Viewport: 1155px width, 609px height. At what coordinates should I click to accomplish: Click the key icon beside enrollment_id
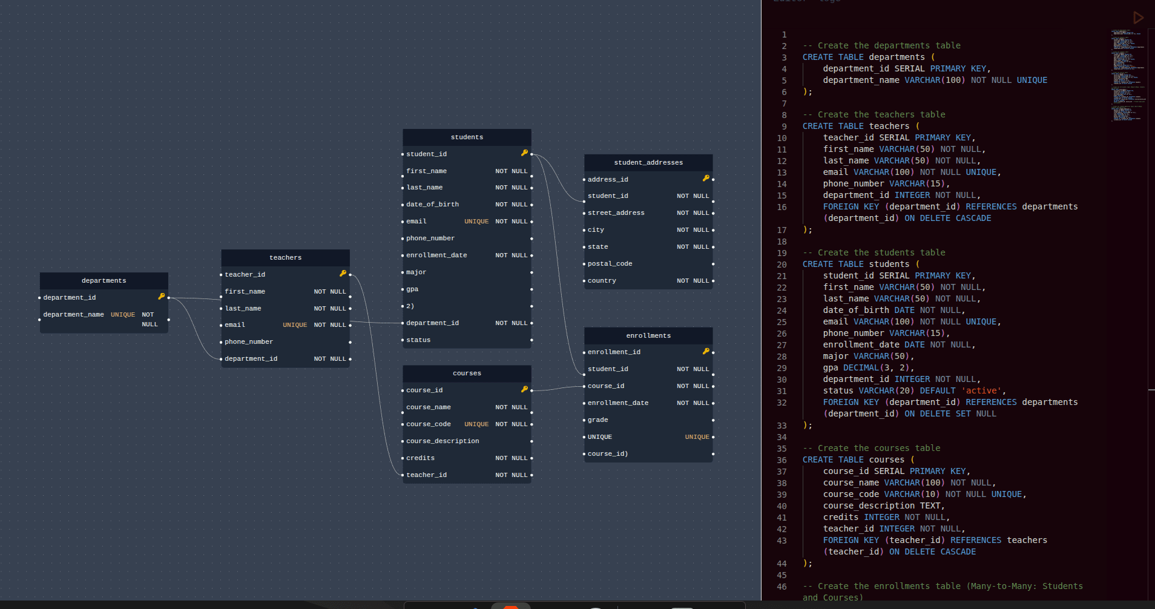706,351
